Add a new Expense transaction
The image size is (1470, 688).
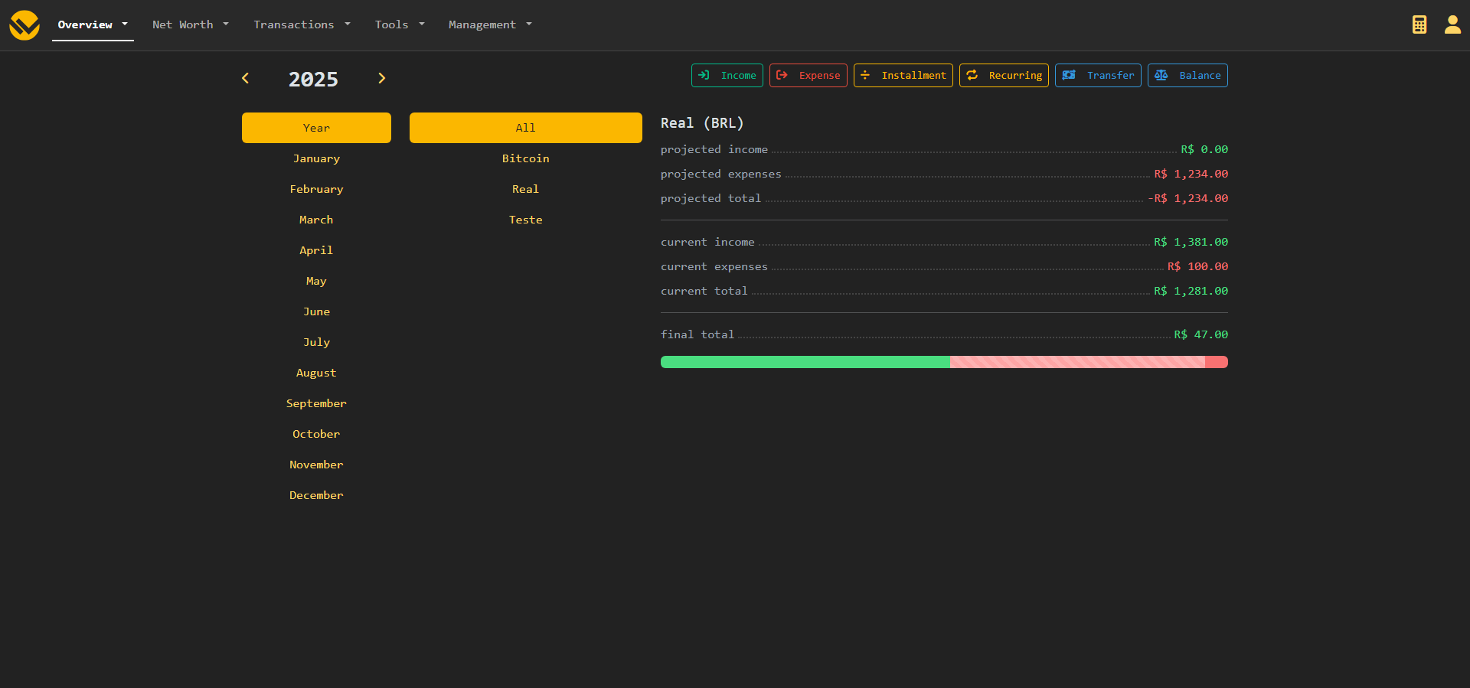tap(808, 75)
